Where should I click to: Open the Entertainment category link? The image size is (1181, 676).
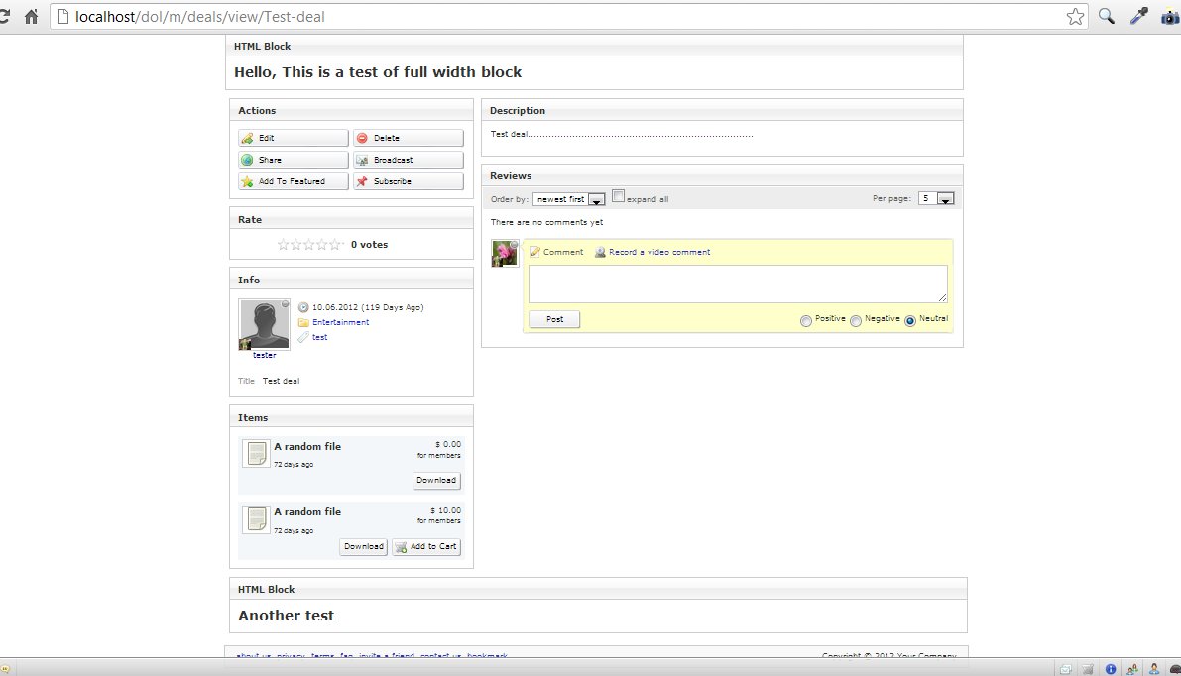click(x=340, y=322)
